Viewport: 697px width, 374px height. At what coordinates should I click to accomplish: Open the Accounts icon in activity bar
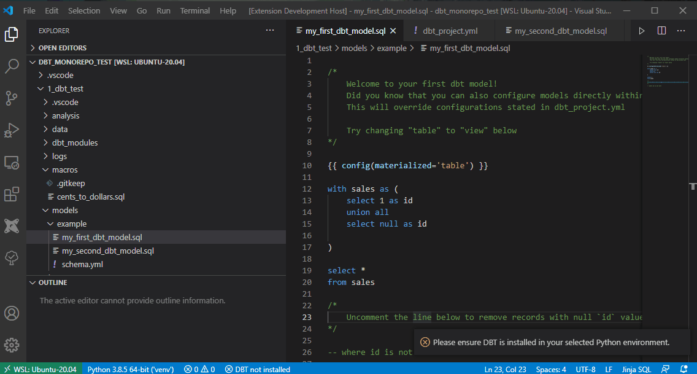[12, 314]
